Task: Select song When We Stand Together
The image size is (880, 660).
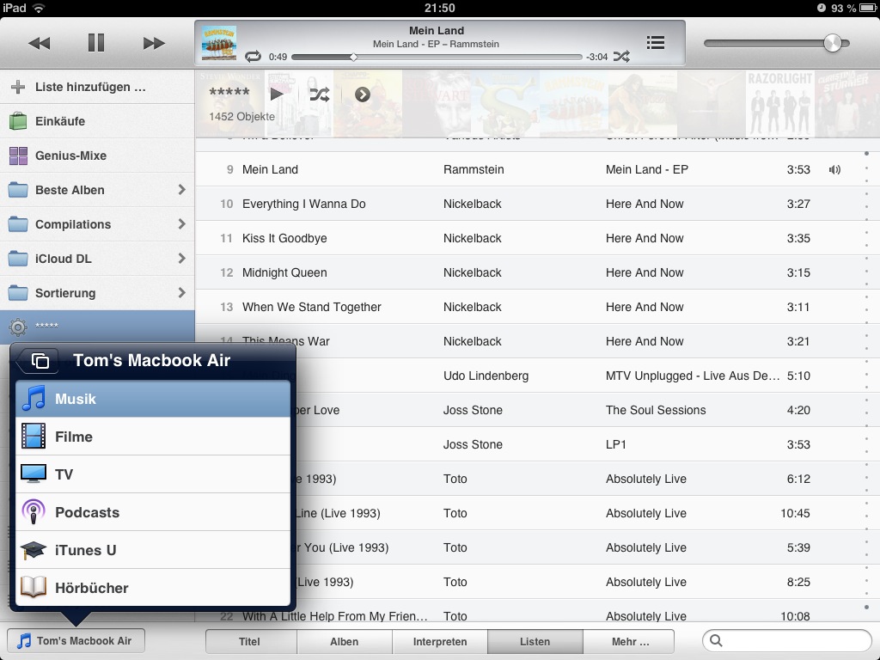Action: pos(311,307)
